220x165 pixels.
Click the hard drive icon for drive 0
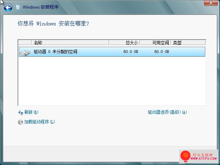tap(25, 53)
